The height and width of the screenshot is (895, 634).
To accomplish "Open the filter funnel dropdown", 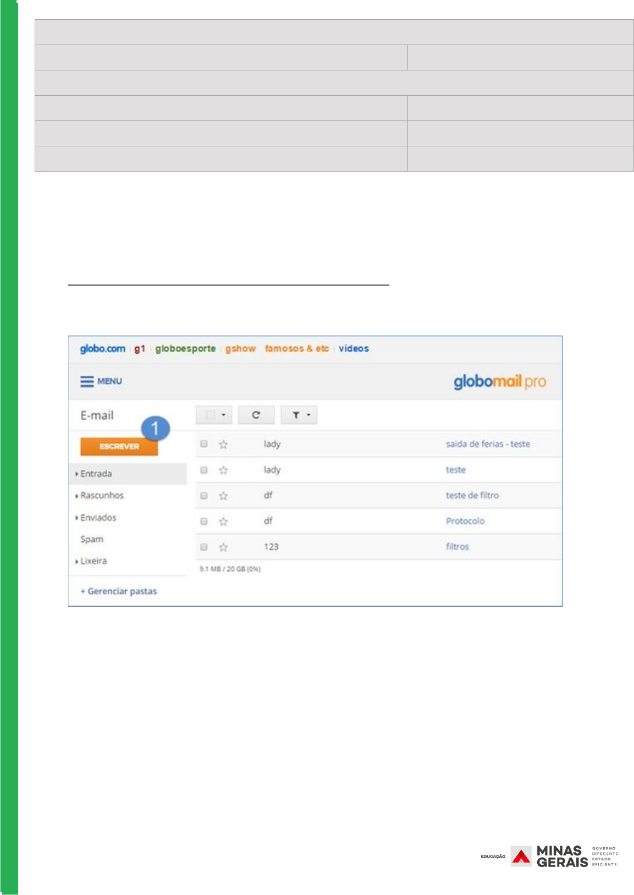I will click(x=299, y=415).
